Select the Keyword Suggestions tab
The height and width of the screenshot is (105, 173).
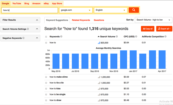point(57,20)
